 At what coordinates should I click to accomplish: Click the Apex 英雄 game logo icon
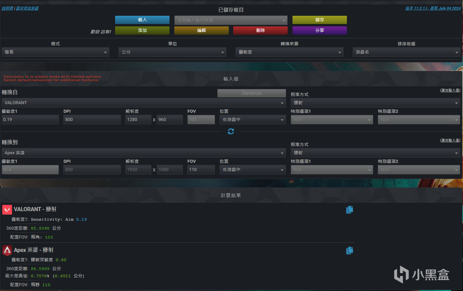coord(7,250)
